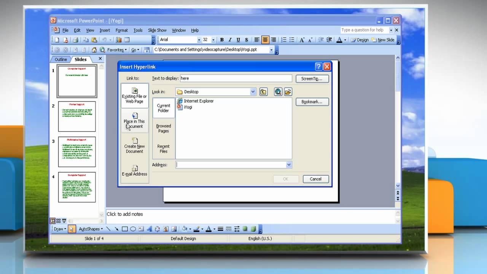Apply Underline formatting
The height and width of the screenshot is (274, 487).
pos(238,40)
